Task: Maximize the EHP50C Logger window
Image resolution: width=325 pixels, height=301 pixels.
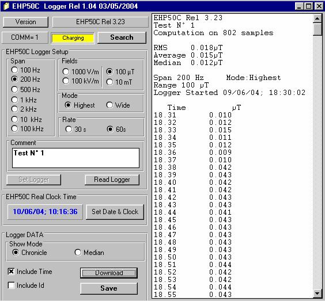Action: tap(308, 6)
